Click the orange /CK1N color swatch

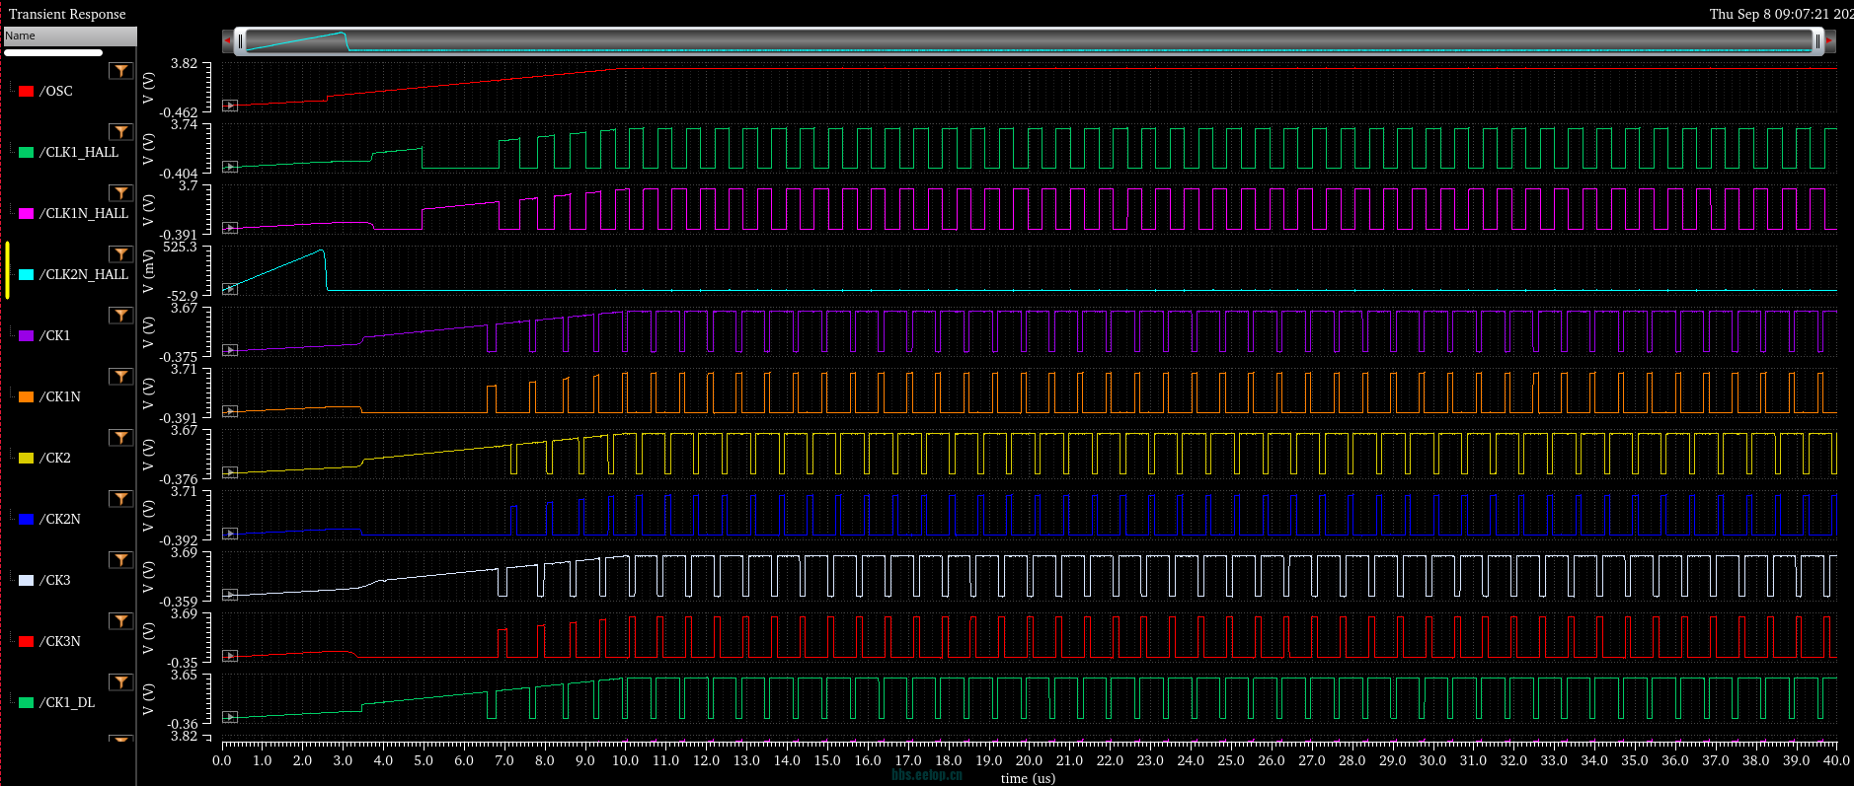[27, 396]
